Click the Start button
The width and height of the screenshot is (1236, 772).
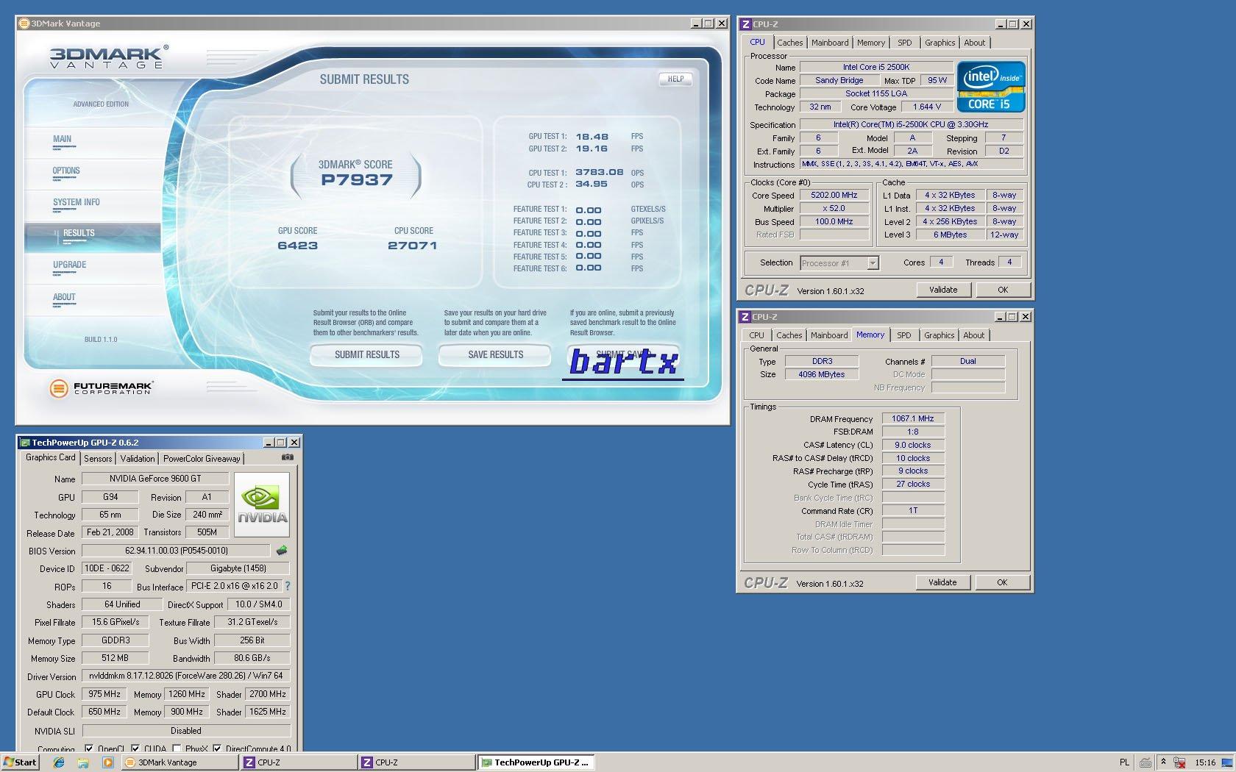20,762
